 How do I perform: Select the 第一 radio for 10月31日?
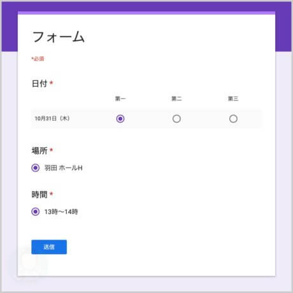click(x=120, y=118)
